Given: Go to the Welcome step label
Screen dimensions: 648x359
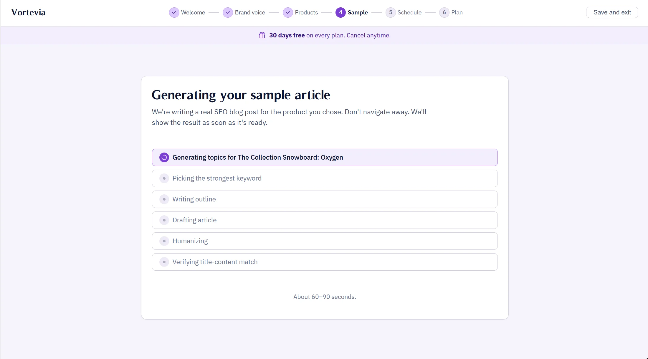Looking at the screenshot, I should [193, 12].
